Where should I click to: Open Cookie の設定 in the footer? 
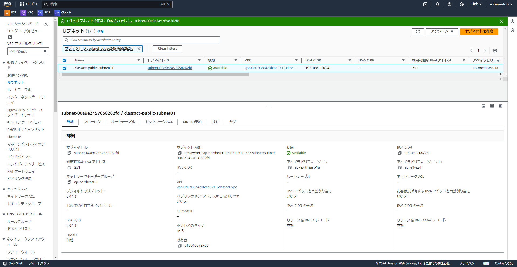[x=504, y=263]
